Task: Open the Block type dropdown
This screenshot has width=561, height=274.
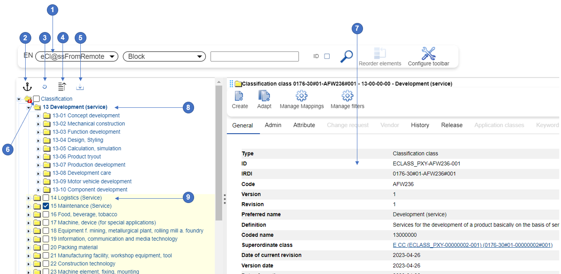Action: pyautogui.click(x=164, y=56)
